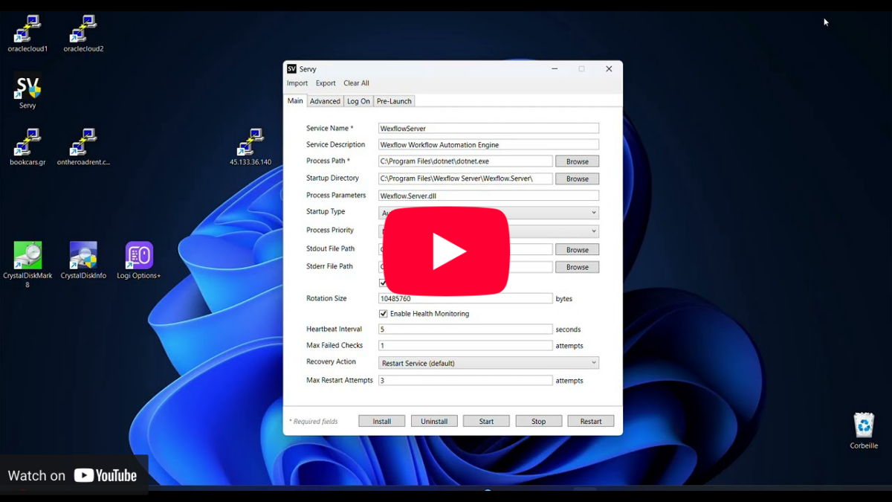Launch CrystalDiskInfo from desktop
892x502 pixels.
[x=83, y=260]
